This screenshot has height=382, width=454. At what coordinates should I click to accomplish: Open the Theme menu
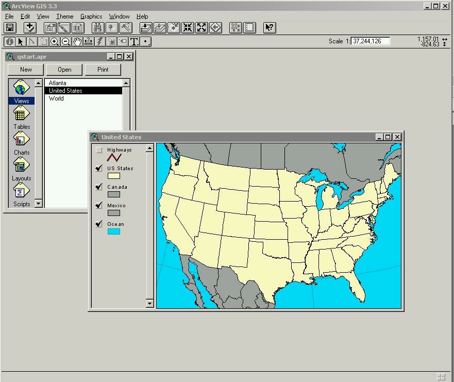coord(64,16)
